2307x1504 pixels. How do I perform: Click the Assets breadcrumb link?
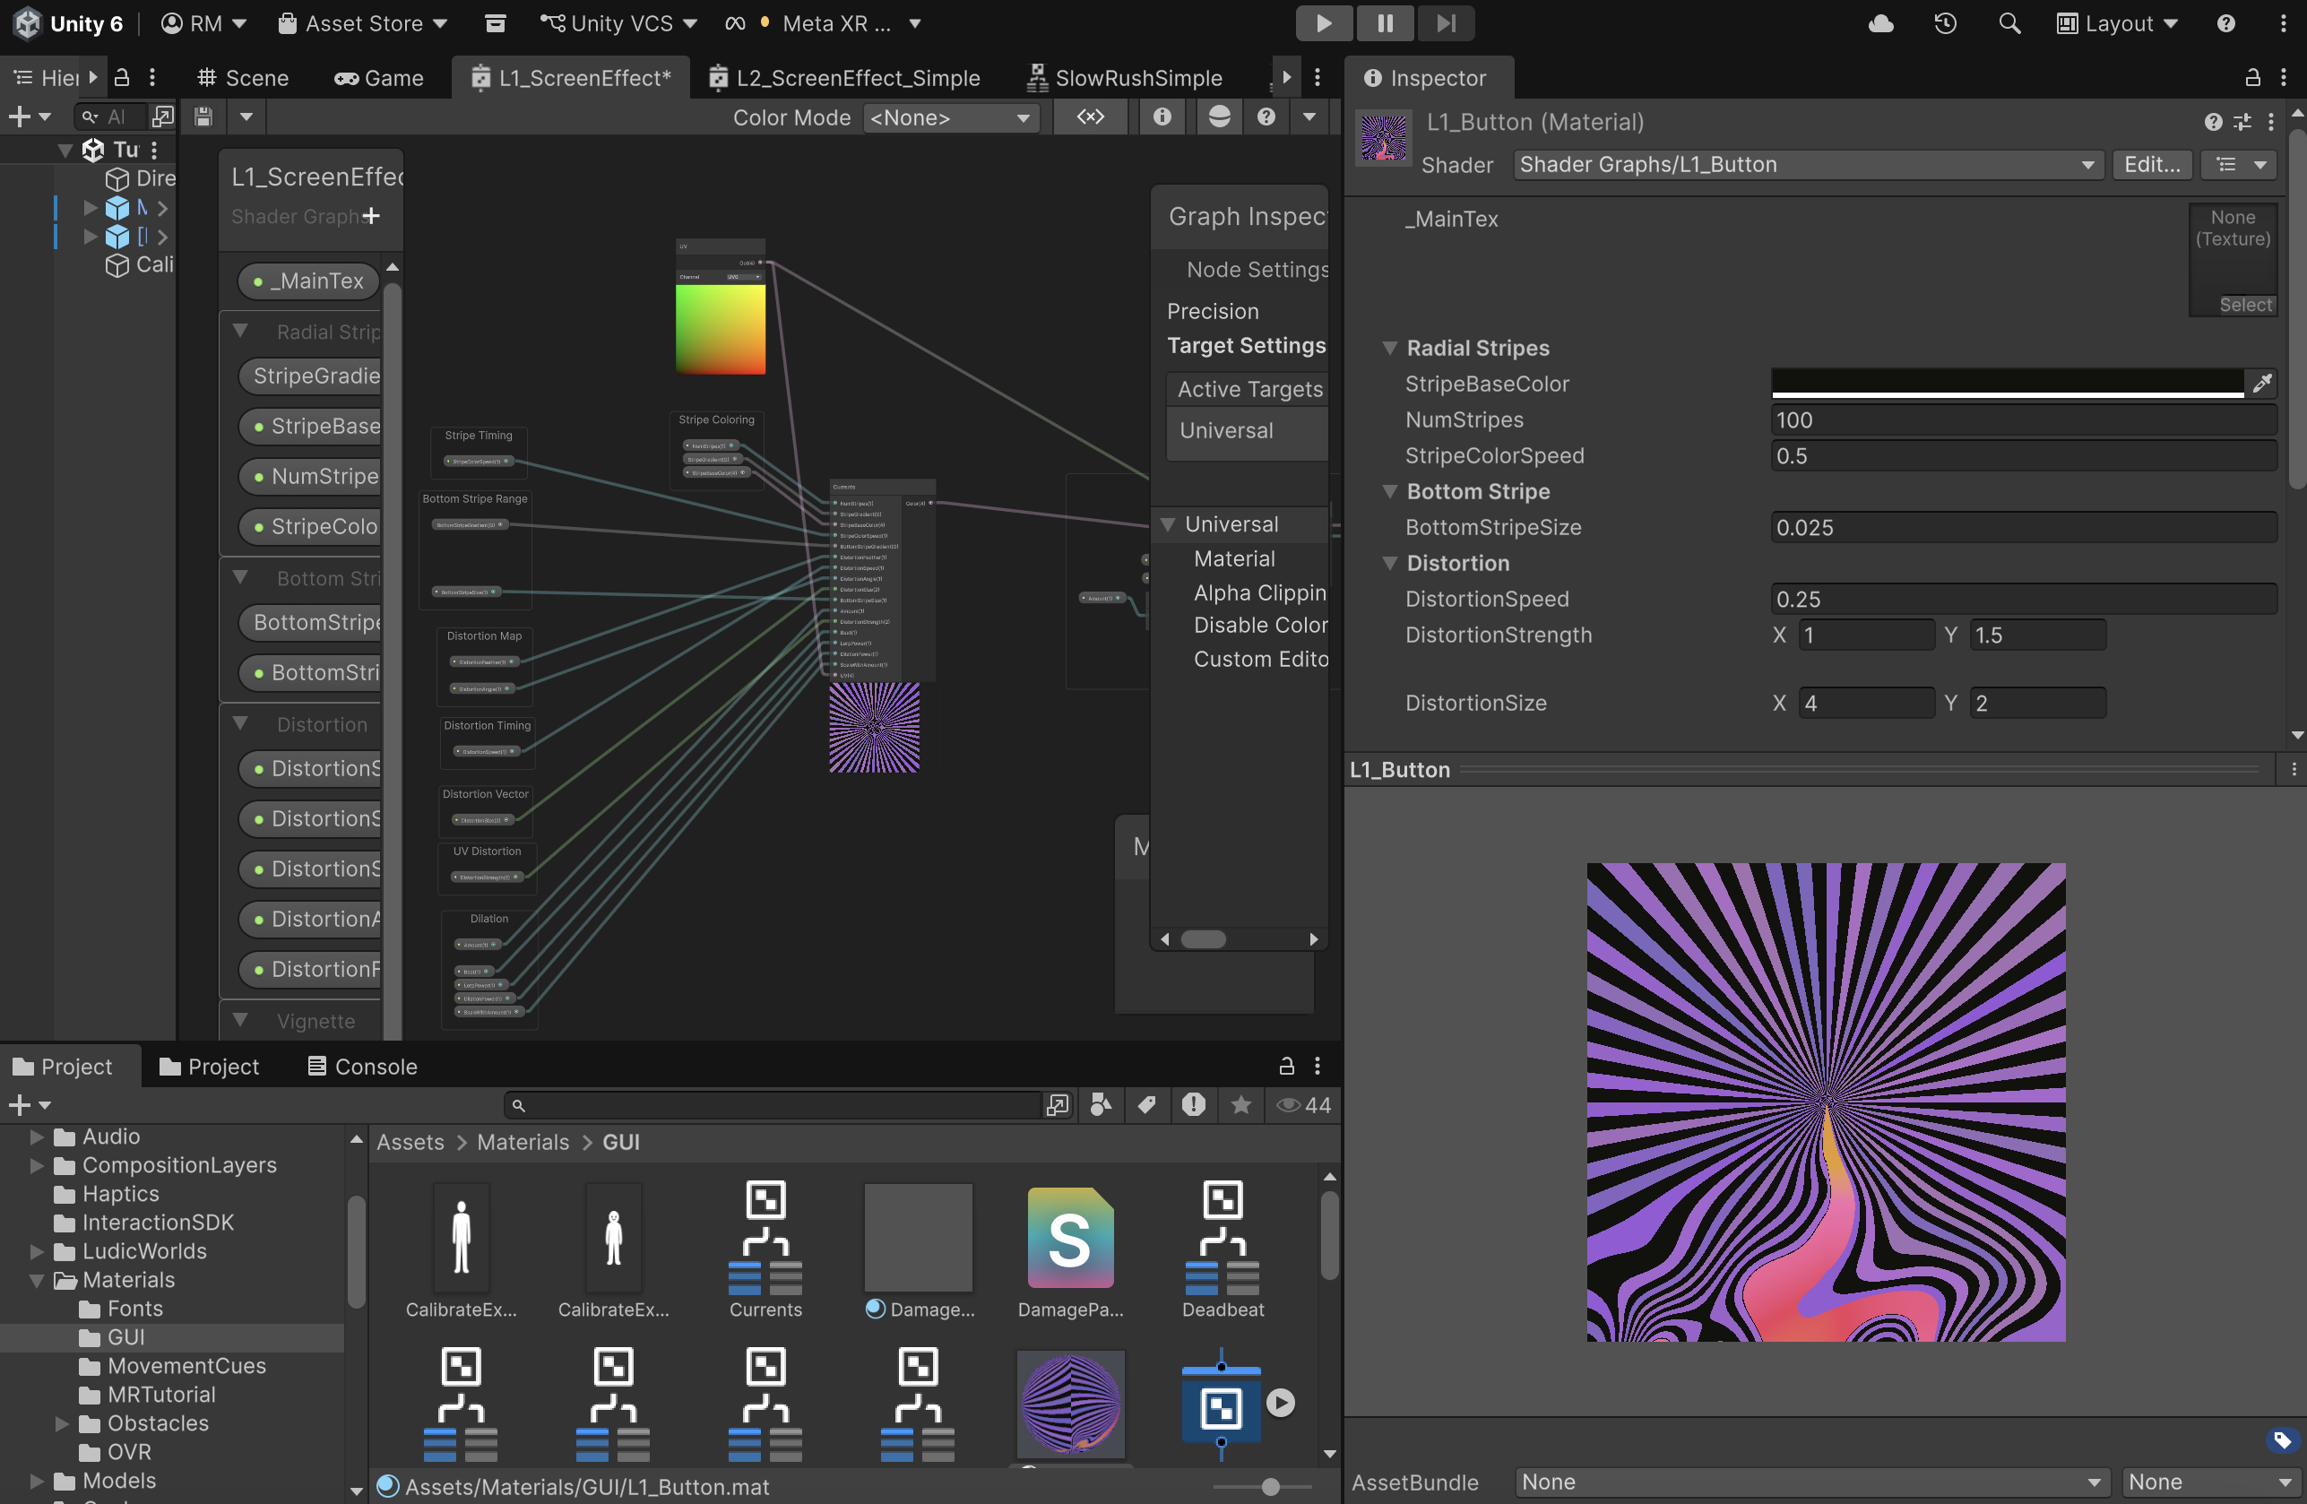pyautogui.click(x=410, y=1143)
